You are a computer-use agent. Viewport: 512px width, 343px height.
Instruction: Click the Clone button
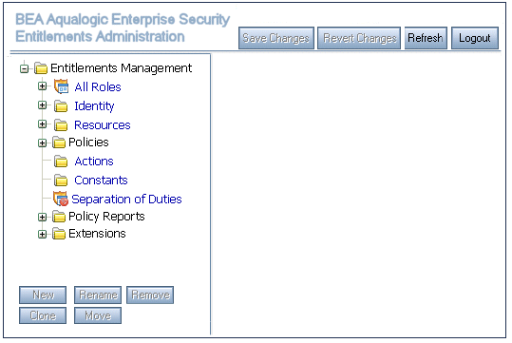[43, 315]
